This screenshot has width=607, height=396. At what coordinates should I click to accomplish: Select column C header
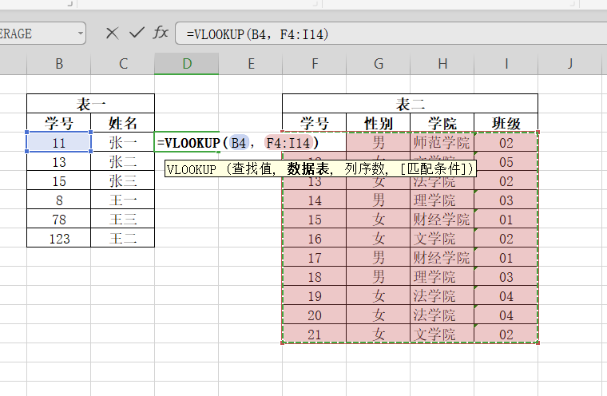click(x=123, y=64)
